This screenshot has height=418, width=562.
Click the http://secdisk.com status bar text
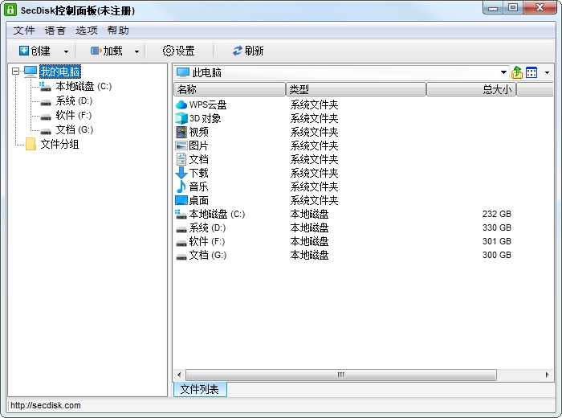point(46,405)
